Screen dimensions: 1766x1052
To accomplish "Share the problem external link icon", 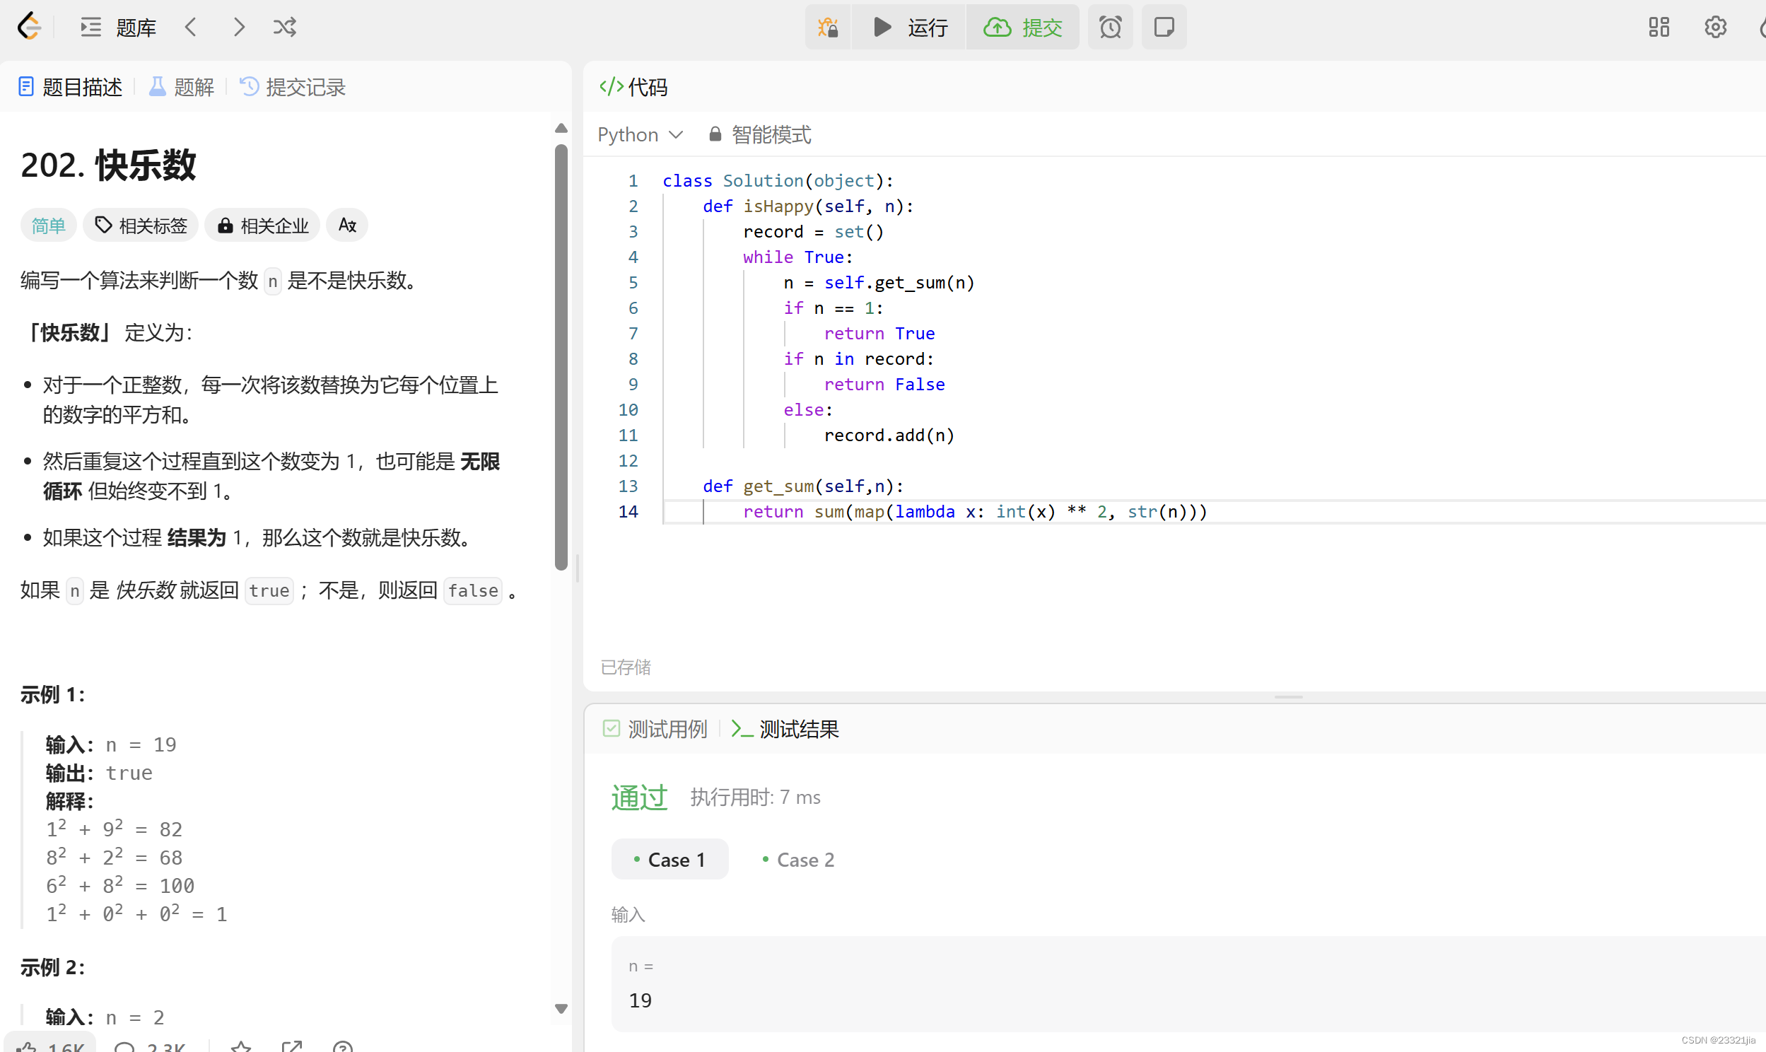I will click(292, 1046).
